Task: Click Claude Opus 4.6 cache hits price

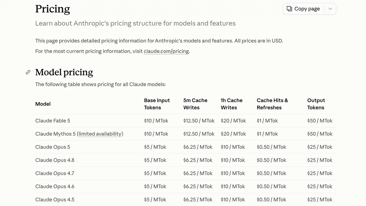Action: pos(271,186)
